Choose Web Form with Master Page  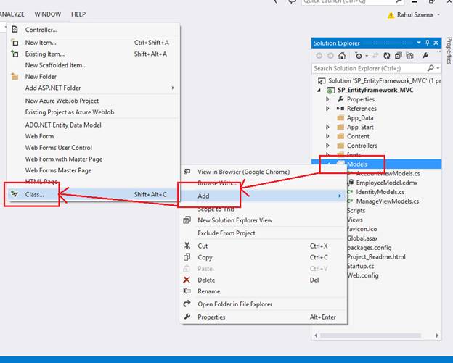[x=64, y=159]
